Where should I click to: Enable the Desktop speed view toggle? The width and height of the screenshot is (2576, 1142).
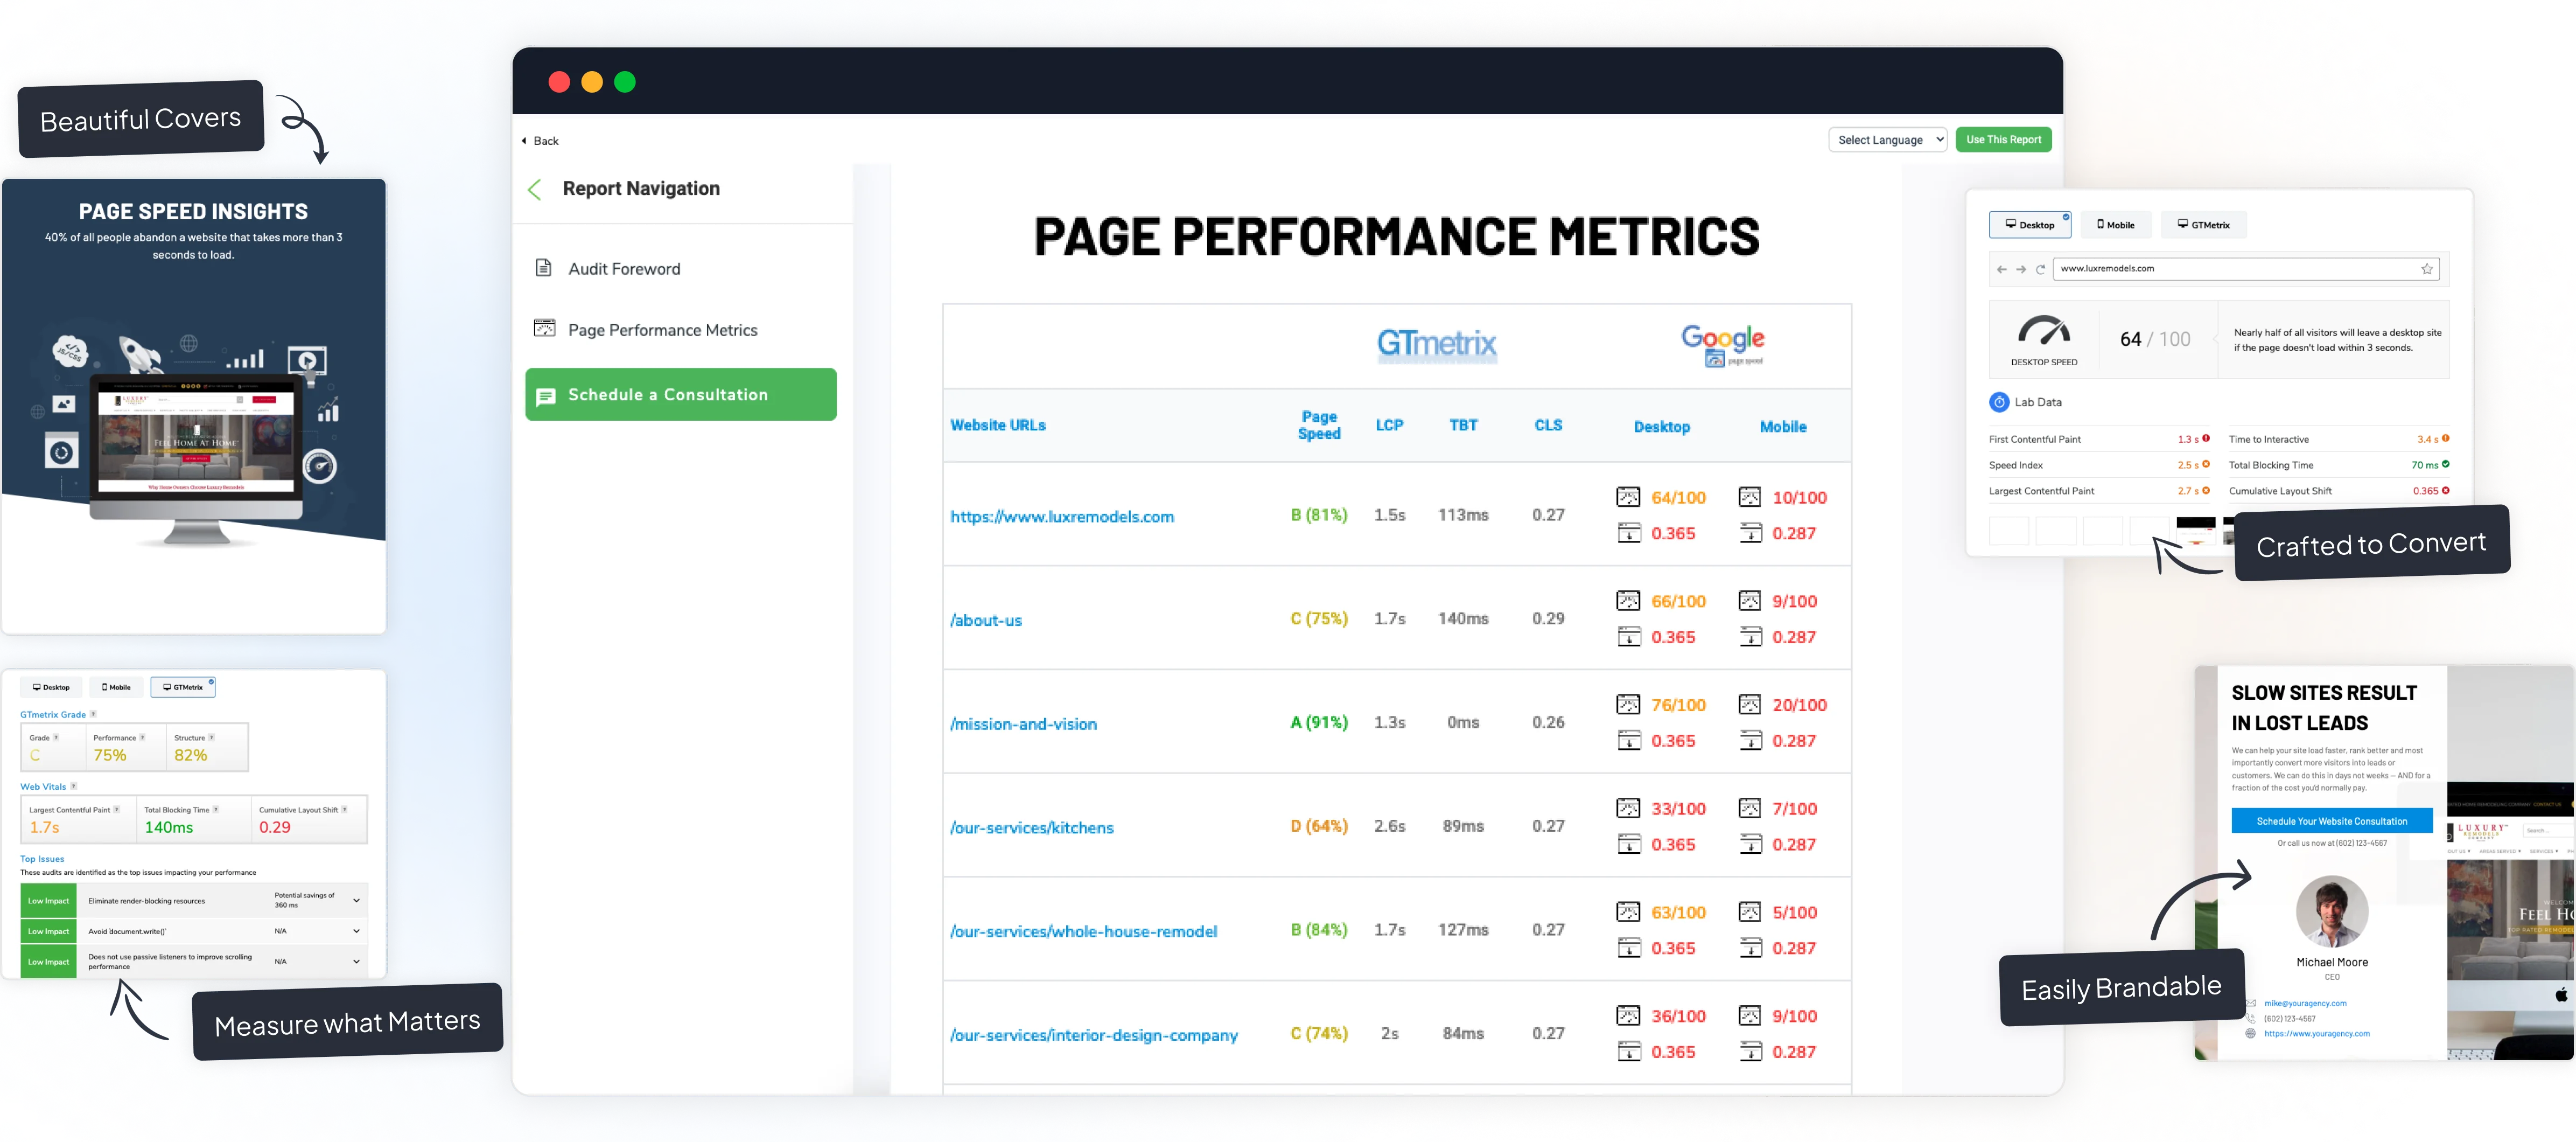[x=2031, y=224]
